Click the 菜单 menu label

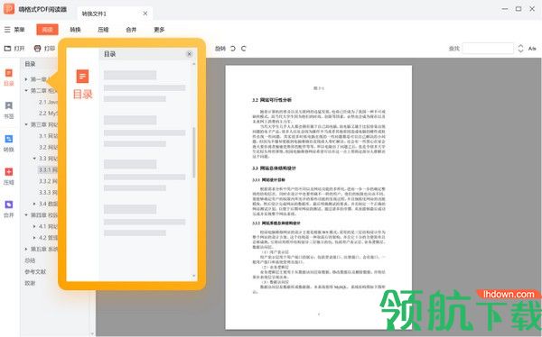(x=19, y=30)
